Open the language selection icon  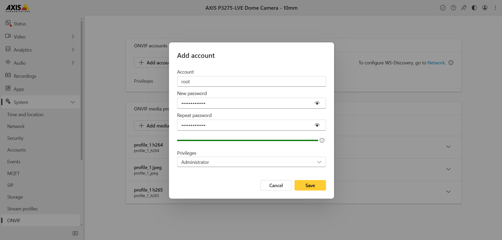tap(464, 8)
